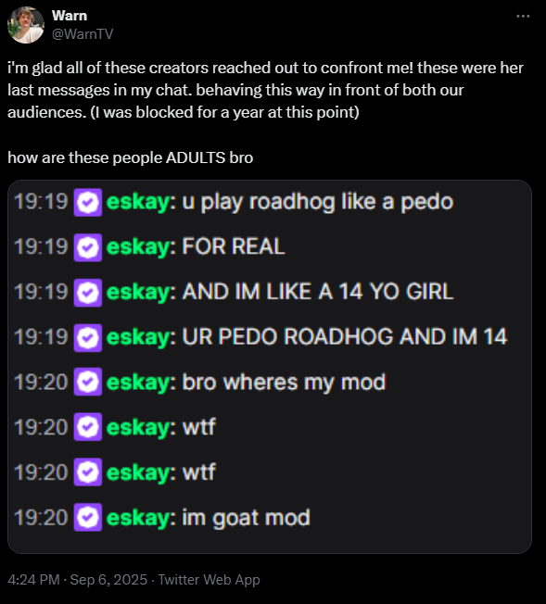Open the three-dot more options menu

[523, 16]
